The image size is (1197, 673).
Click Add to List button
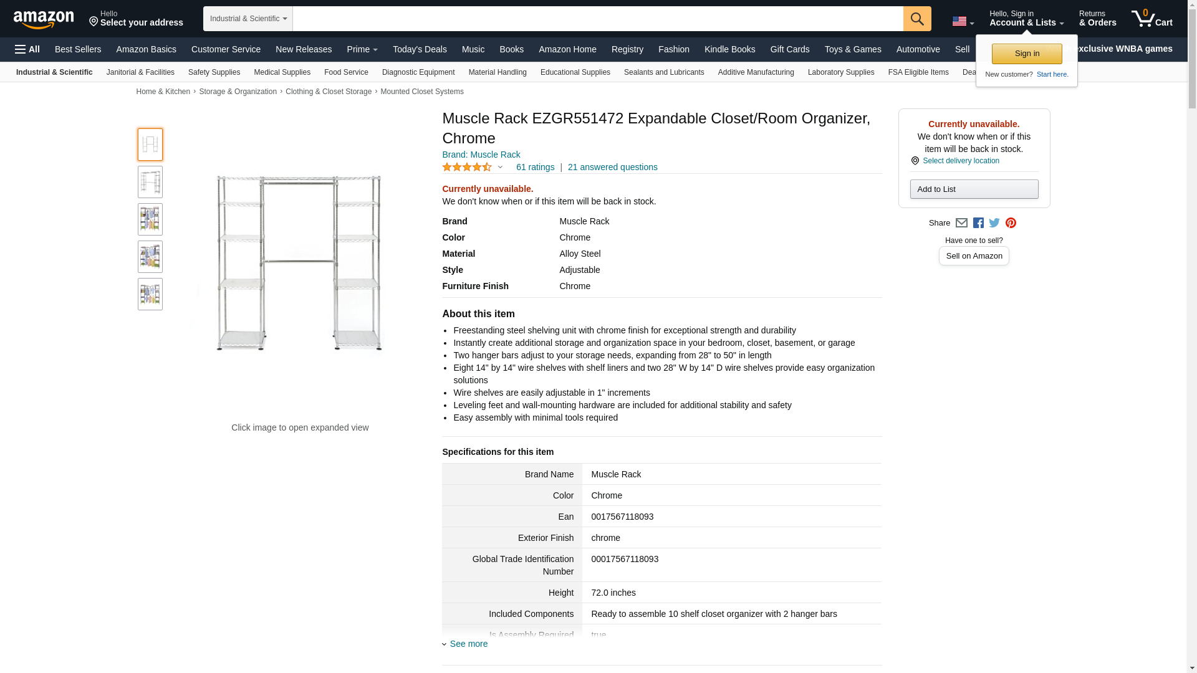pyautogui.click(x=973, y=189)
